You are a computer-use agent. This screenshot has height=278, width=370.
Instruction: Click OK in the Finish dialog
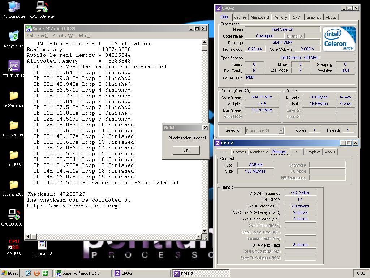pyautogui.click(x=186, y=150)
